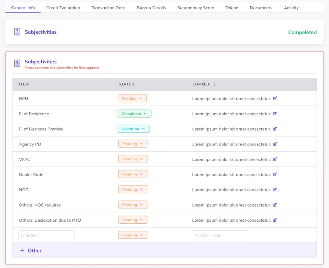Add another item with Other button
Viewport: 329px width, 268px height.
(x=31, y=250)
